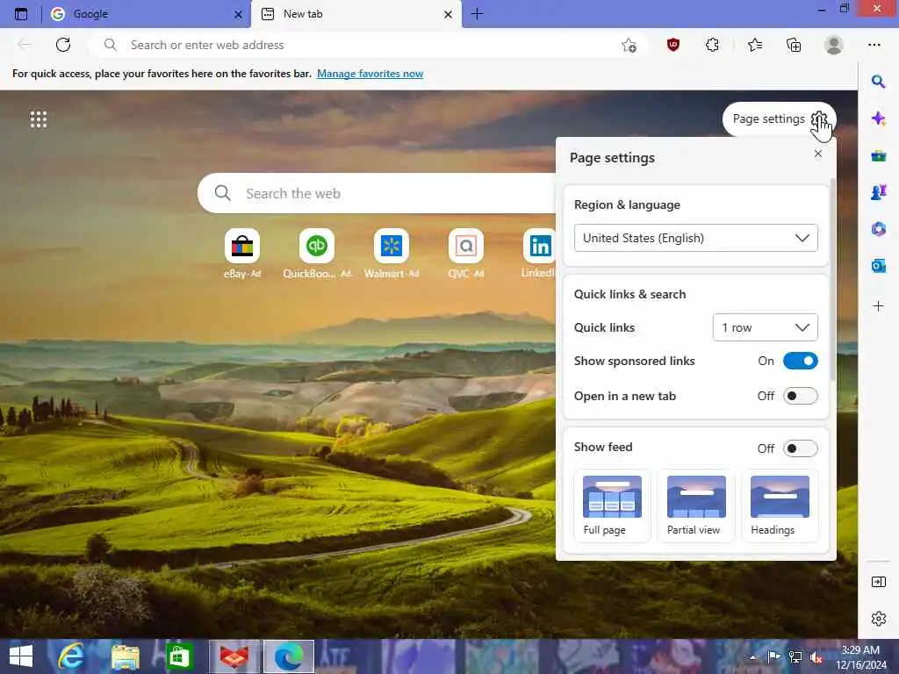
Task: Open Quick links 1 row dropdown
Action: coord(765,327)
